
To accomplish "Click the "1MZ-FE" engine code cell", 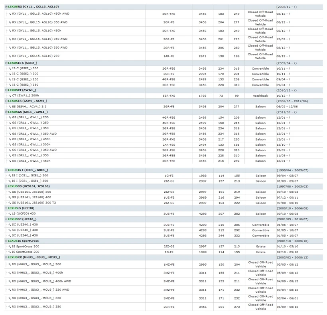I will coord(169,264).
